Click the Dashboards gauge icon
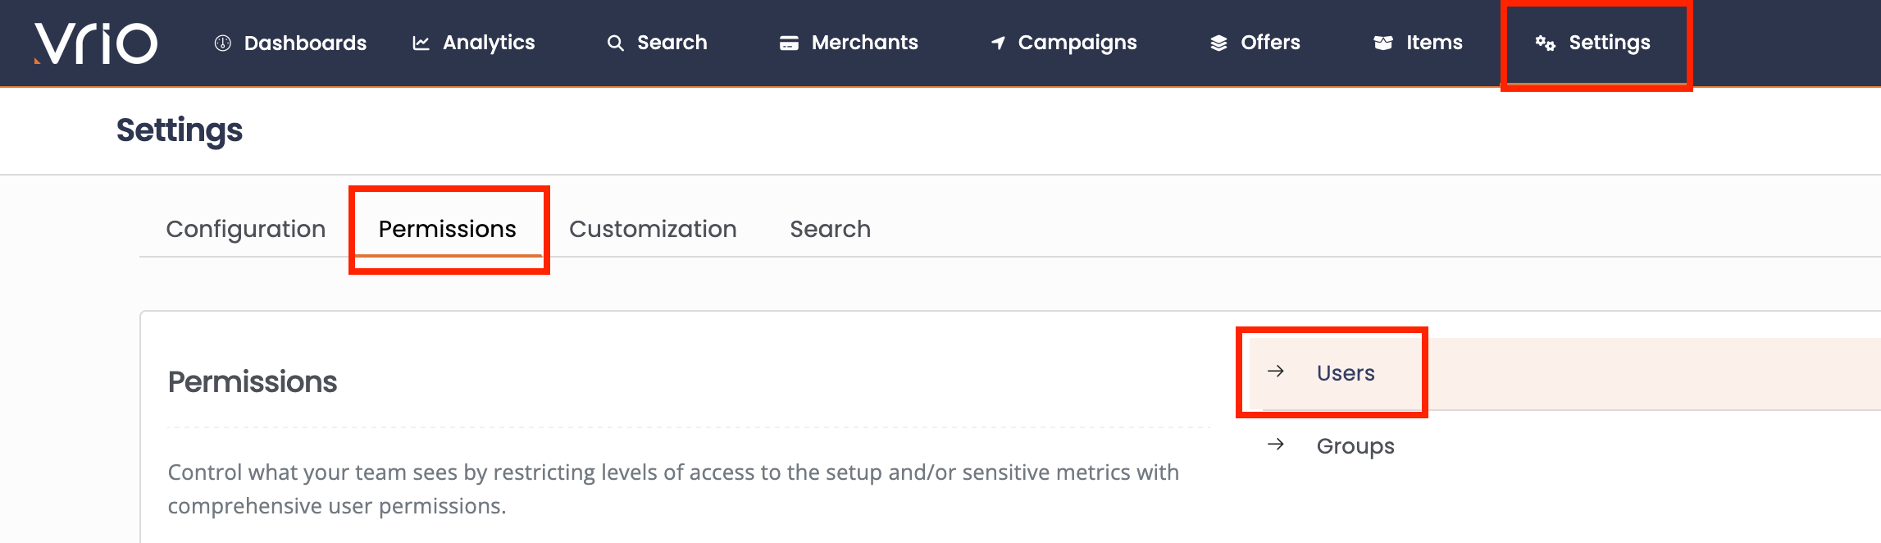Image resolution: width=1881 pixels, height=543 pixels. 222,43
